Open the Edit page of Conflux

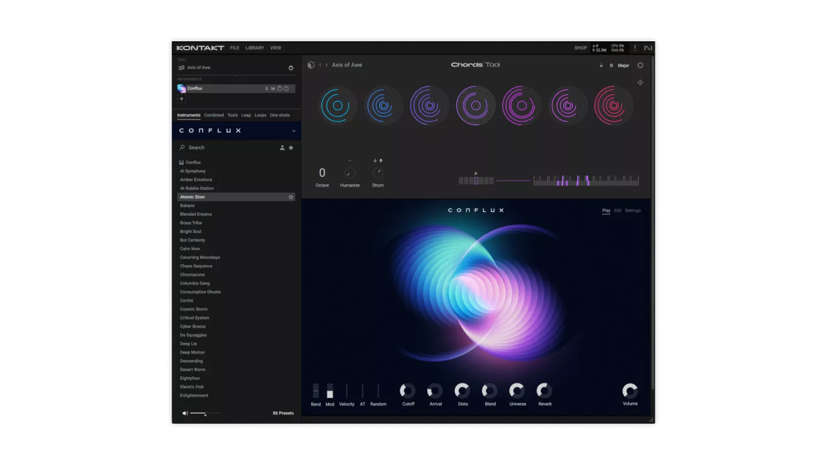click(x=617, y=211)
